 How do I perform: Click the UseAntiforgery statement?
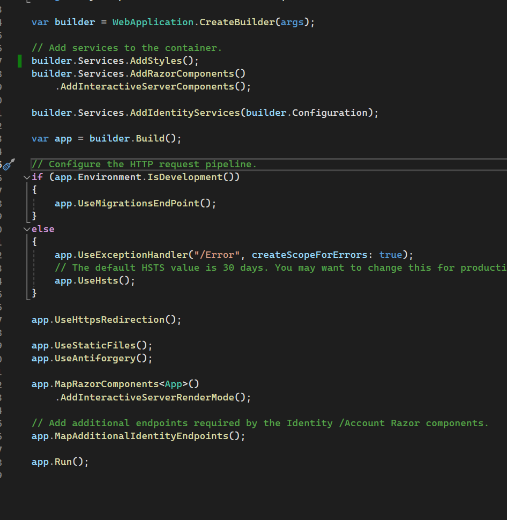[x=91, y=358]
